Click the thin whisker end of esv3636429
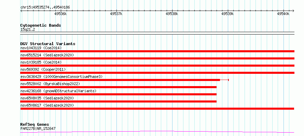 229,80
